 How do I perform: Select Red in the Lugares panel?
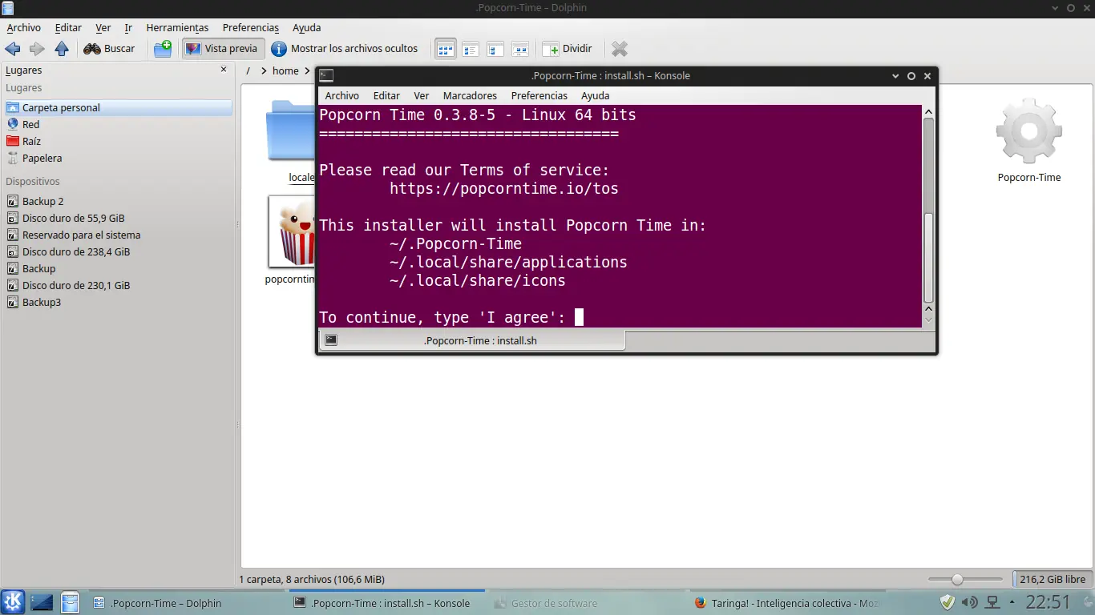[x=118, y=124]
